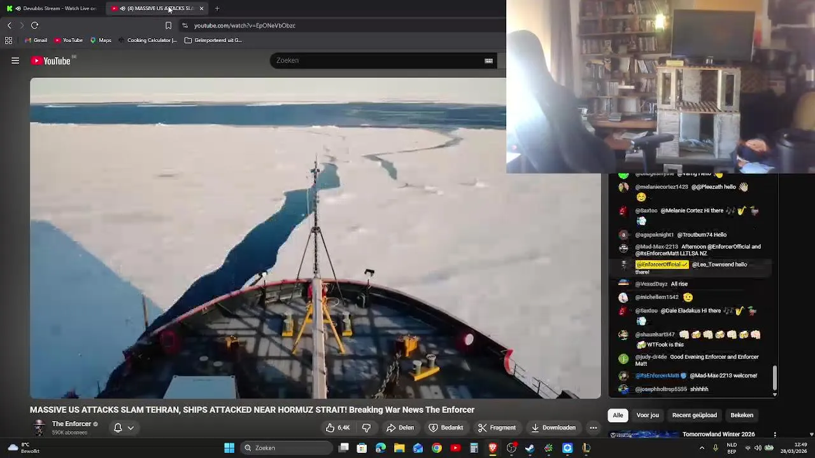815x458 pixels.
Task: Open the Maps bookmark
Action: 101,40
